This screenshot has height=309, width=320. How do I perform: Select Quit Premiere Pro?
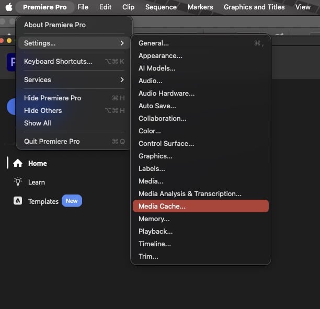[52, 142]
